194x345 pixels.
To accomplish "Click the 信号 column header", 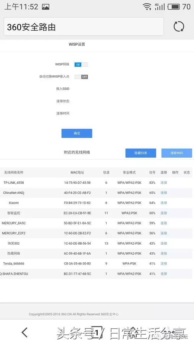I will click(x=152, y=172).
